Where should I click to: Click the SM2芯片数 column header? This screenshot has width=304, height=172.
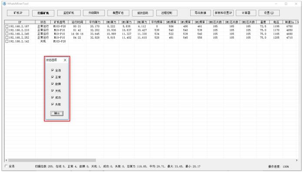(x=248, y=22)
